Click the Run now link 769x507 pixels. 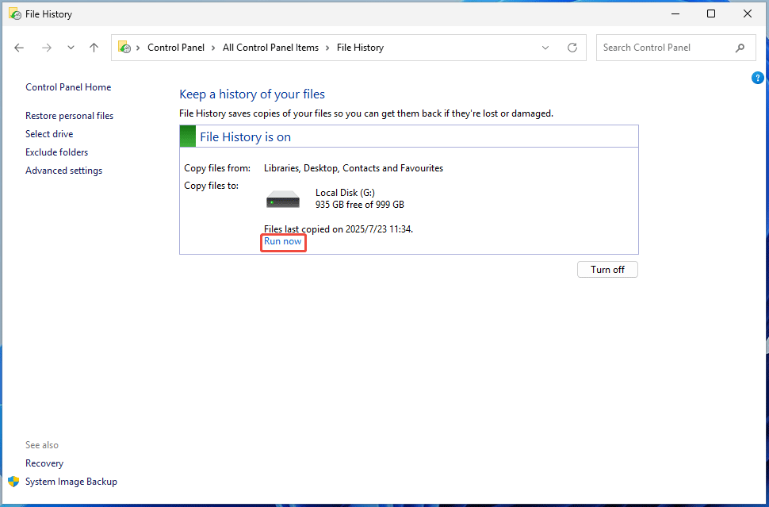(x=283, y=241)
